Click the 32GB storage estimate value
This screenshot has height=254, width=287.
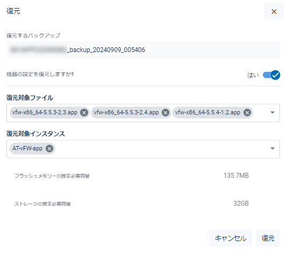pyautogui.click(x=241, y=204)
